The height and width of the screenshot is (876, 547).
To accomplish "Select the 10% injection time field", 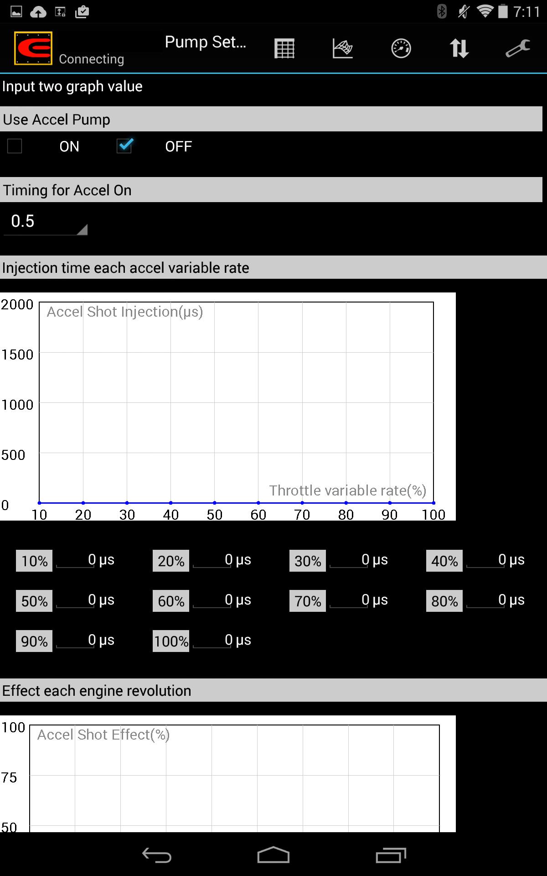I will tap(76, 560).
